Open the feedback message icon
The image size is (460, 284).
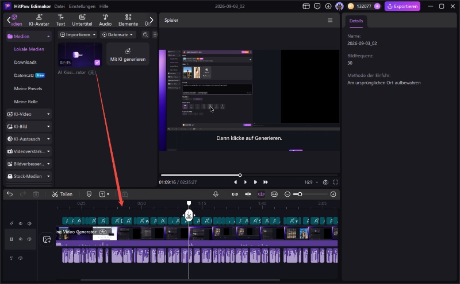click(x=317, y=6)
